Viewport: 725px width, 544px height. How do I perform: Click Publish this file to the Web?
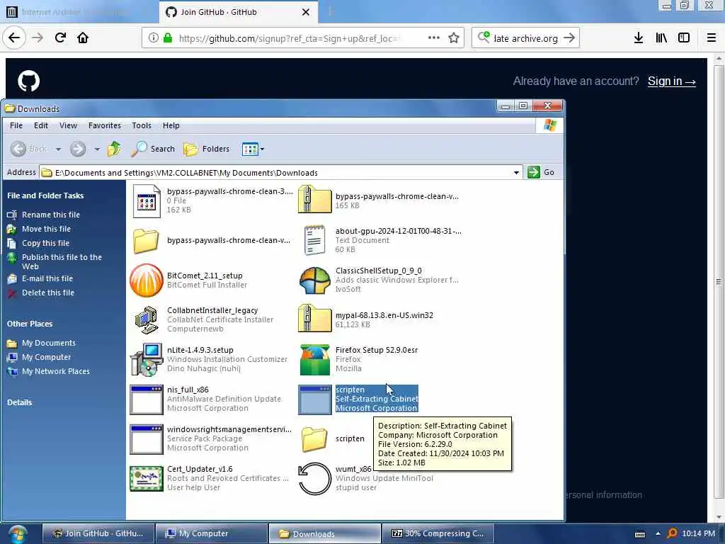tap(62, 262)
